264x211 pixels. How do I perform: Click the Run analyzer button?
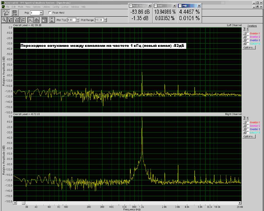click(6, 13)
